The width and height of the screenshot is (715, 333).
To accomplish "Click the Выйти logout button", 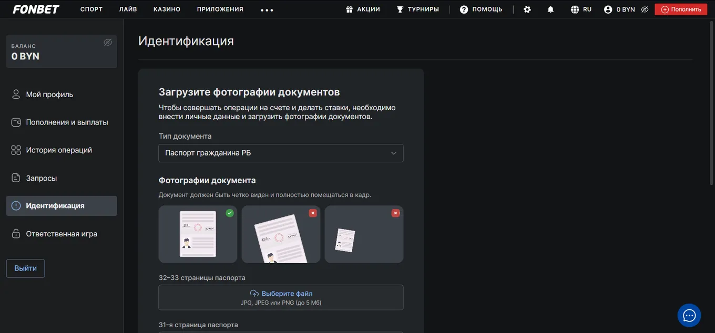I will [x=25, y=268].
